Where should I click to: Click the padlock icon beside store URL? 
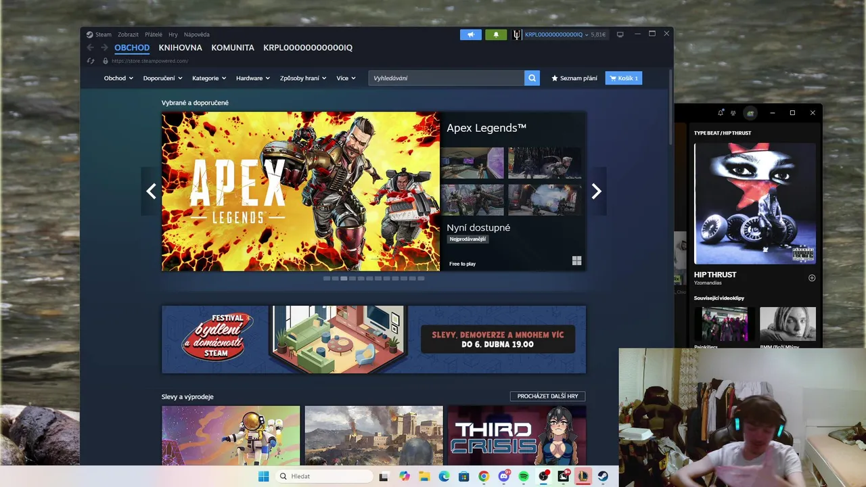[x=106, y=61]
